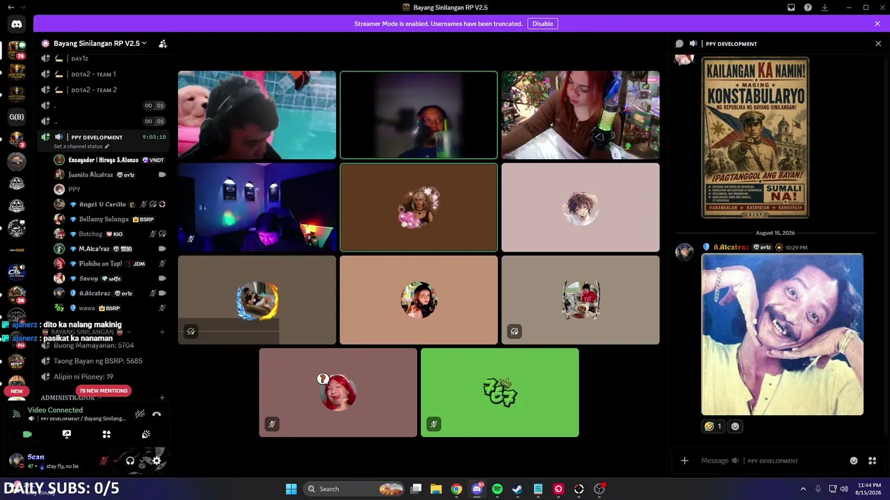Open Spotify from the taskbar

click(497, 489)
